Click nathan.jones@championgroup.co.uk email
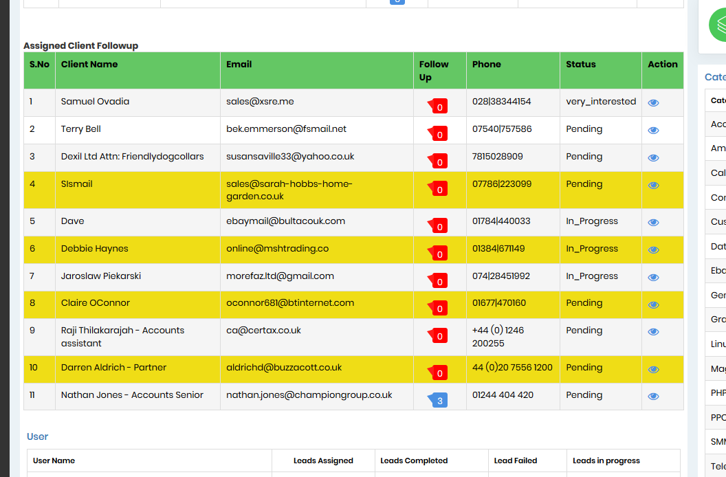This screenshot has width=726, height=477. (309, 395)
